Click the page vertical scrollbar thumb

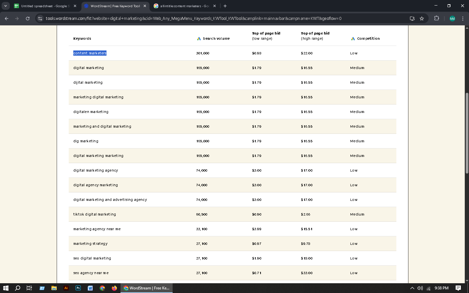coord(467,133)
